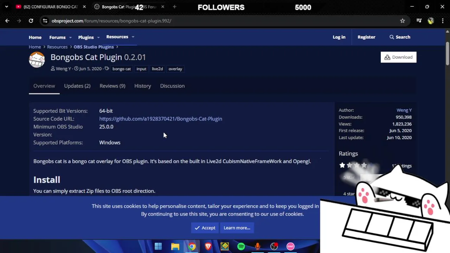Switch to the Updates (2) tab
450x253 pixels.
tap(77, 86)
